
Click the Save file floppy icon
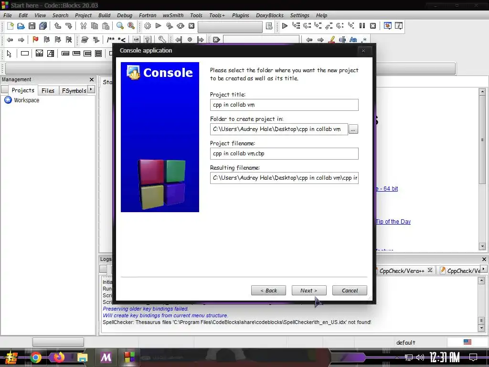point(32,26)
